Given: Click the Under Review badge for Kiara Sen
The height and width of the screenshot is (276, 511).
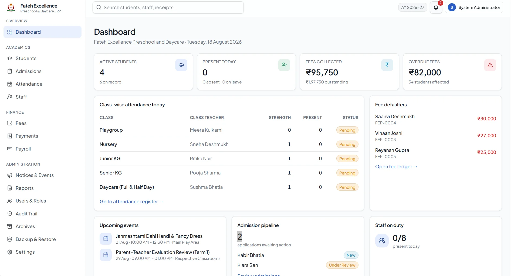Looking at the screenshot, I should tap(342, 265).
